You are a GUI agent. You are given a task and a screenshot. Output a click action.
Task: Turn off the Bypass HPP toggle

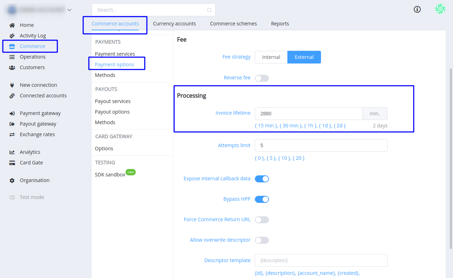[262, 199]
